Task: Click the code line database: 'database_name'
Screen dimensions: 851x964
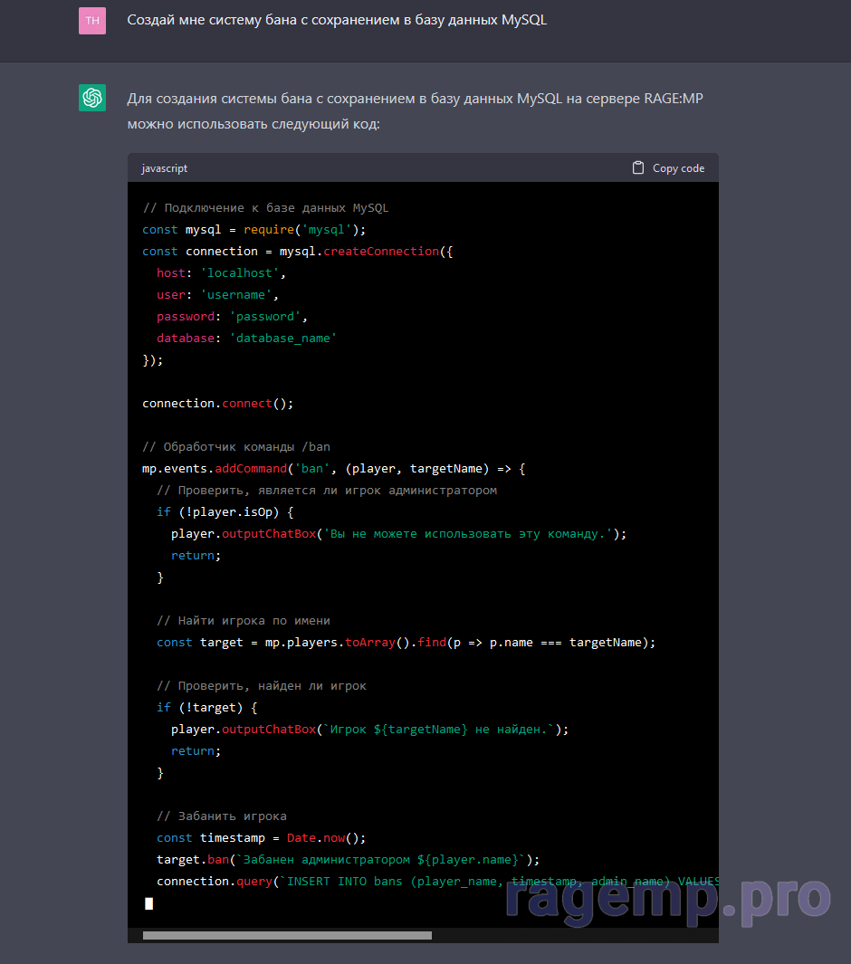Action: tap(246, 339)
